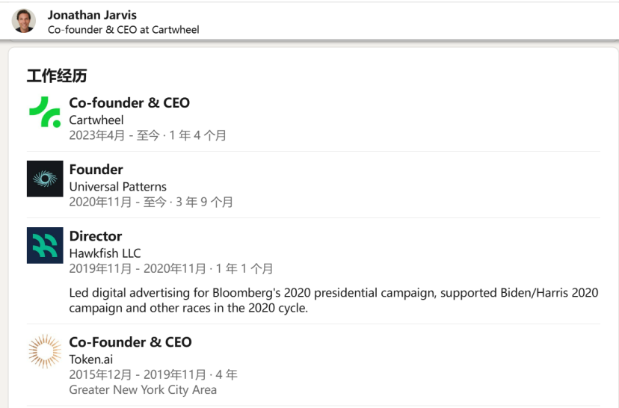Select the Bloomberg campaign description text
The height and width of the screenshot is (408, 619).
click(333, 300)
